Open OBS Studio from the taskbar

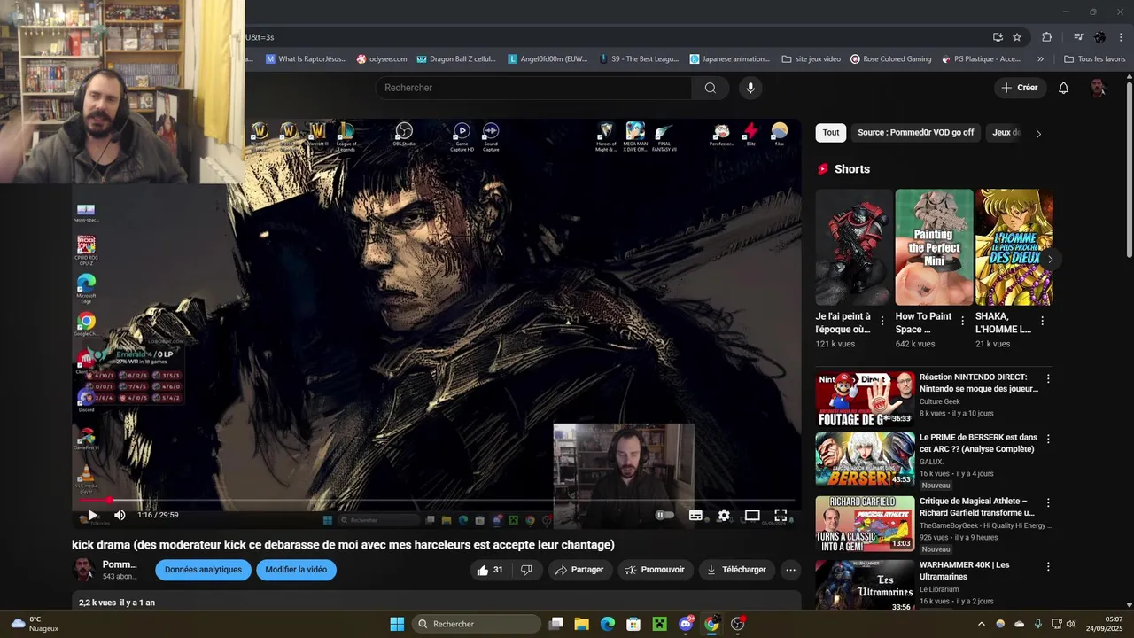tap(738, 624)
